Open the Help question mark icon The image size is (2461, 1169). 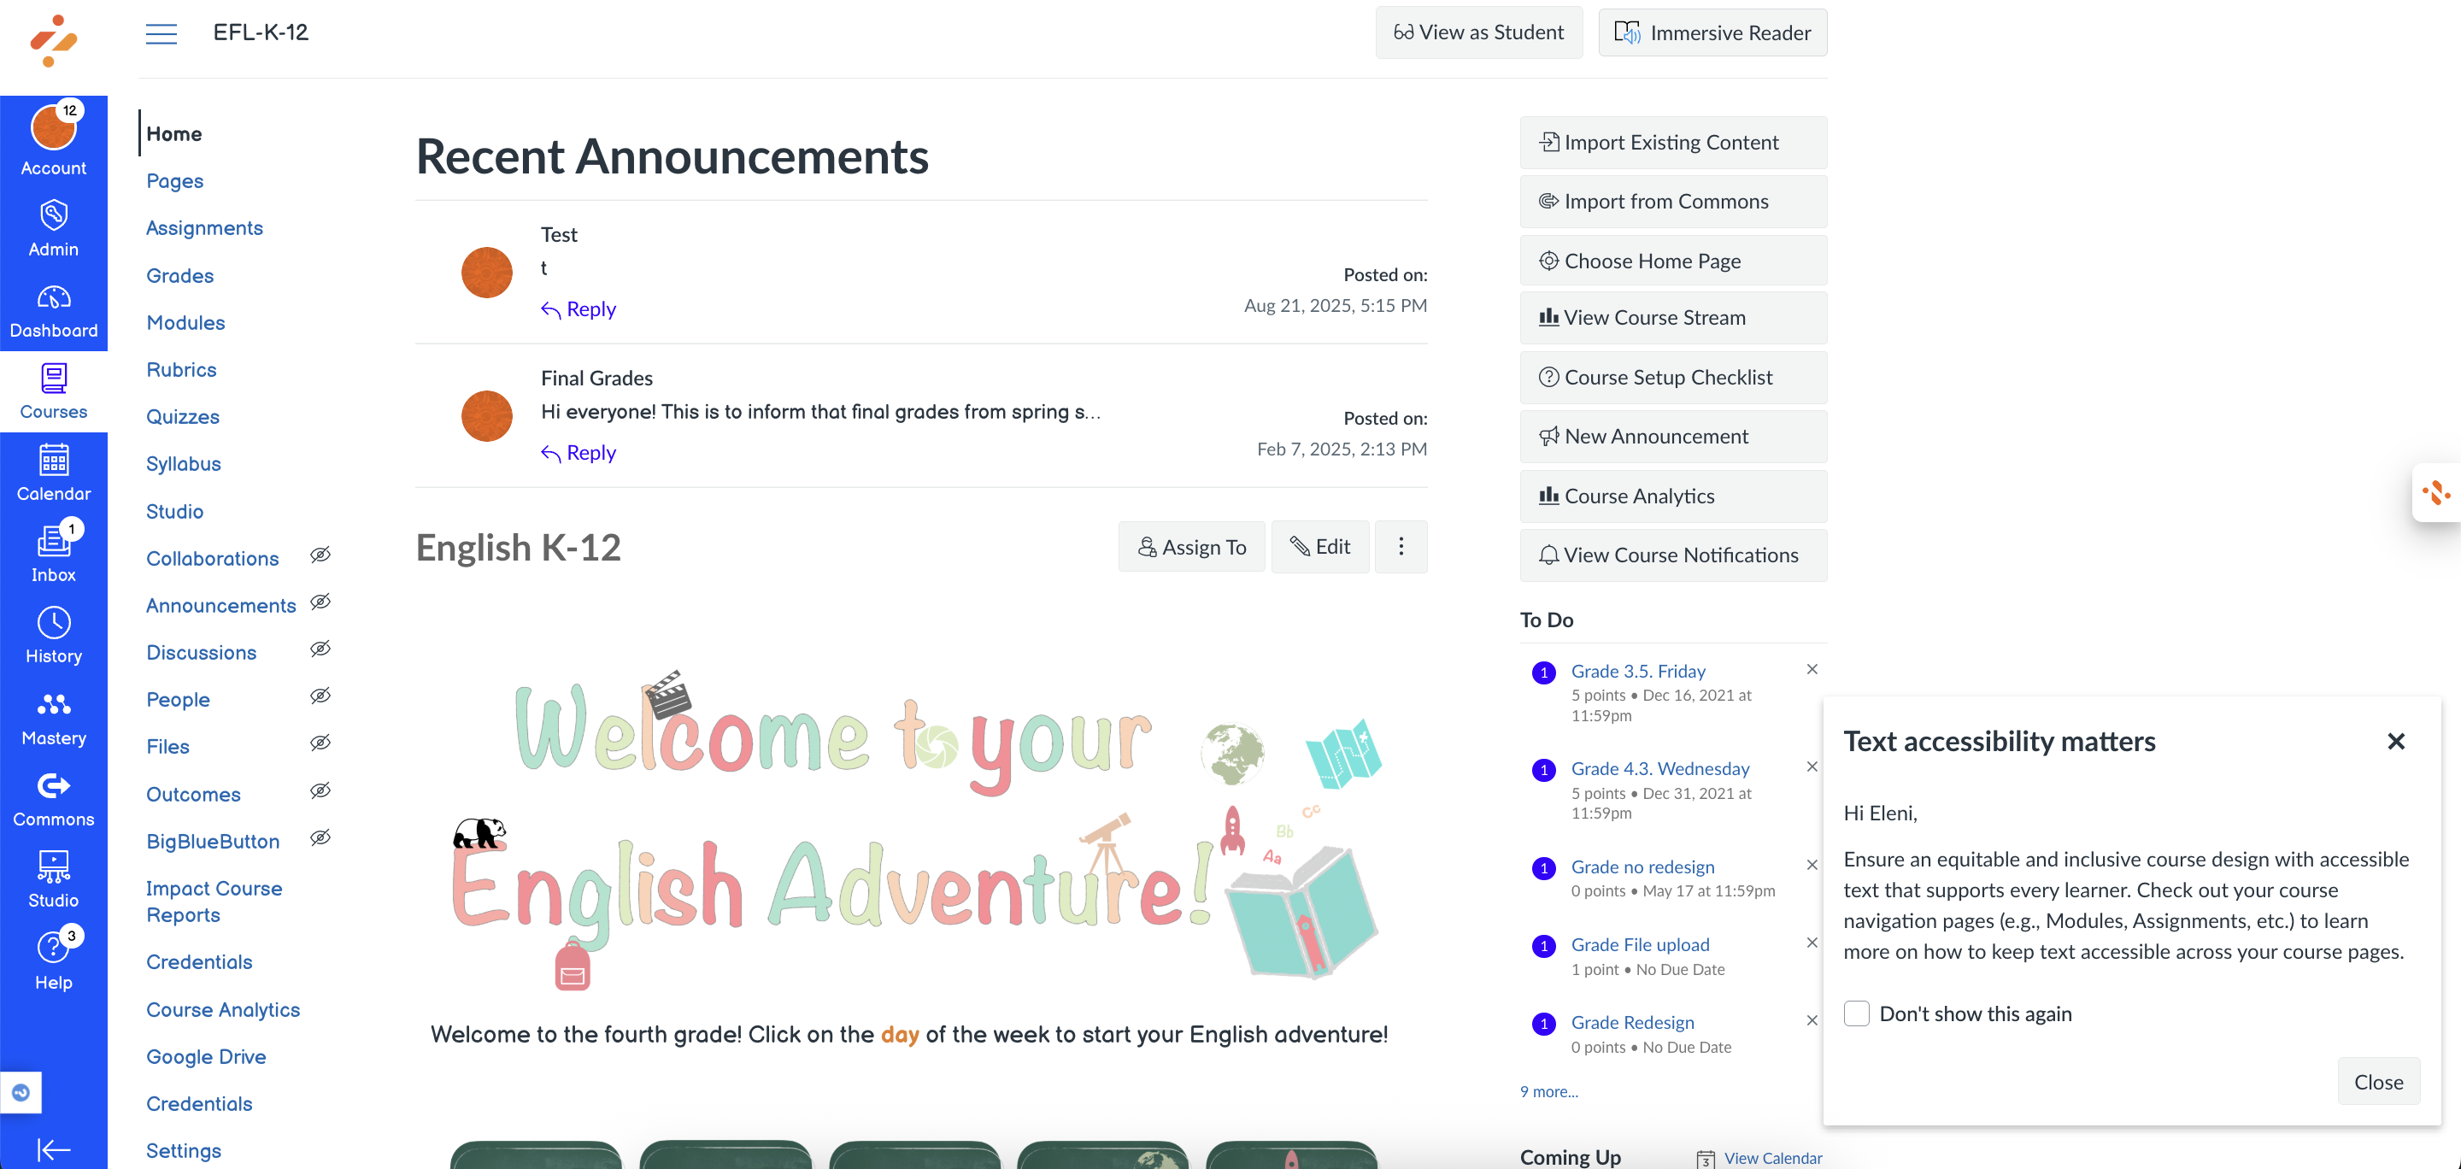coord(54,948)
